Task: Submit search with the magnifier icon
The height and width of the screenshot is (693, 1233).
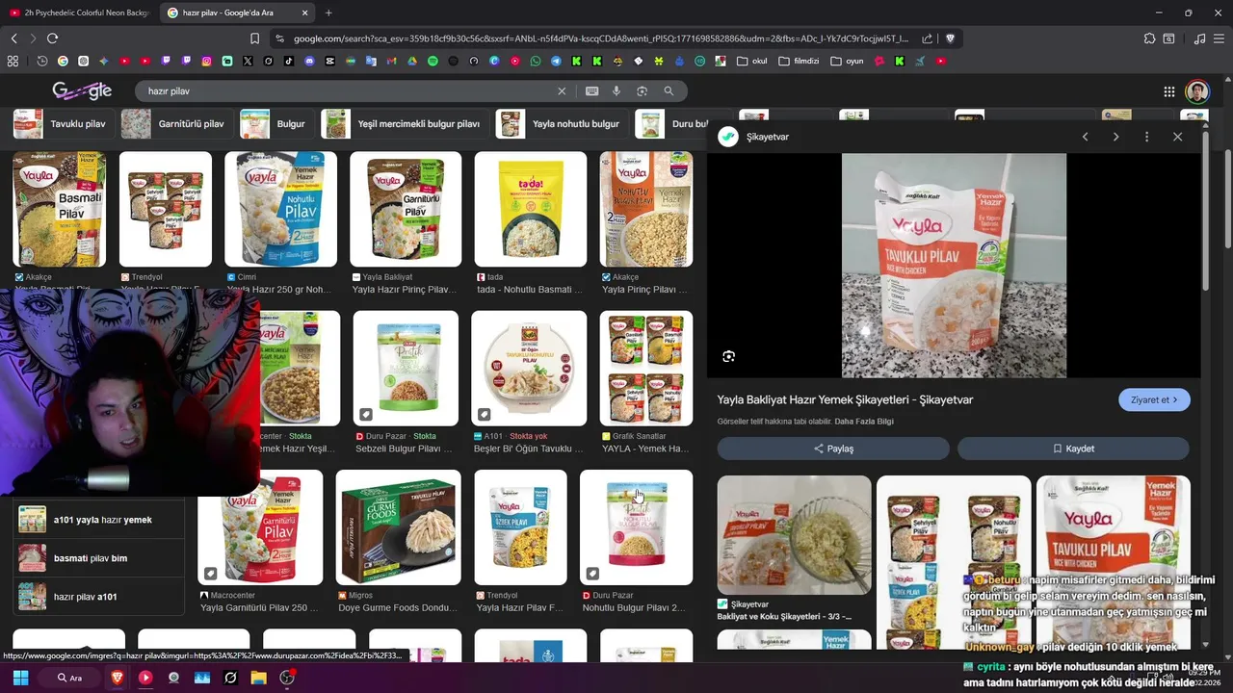Action: click(669, 90)
